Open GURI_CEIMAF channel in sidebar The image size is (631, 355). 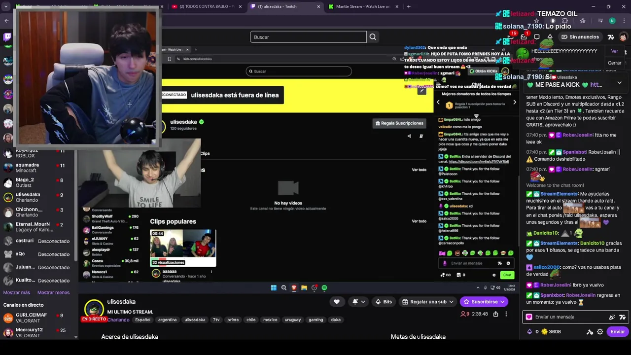point(38,318)
